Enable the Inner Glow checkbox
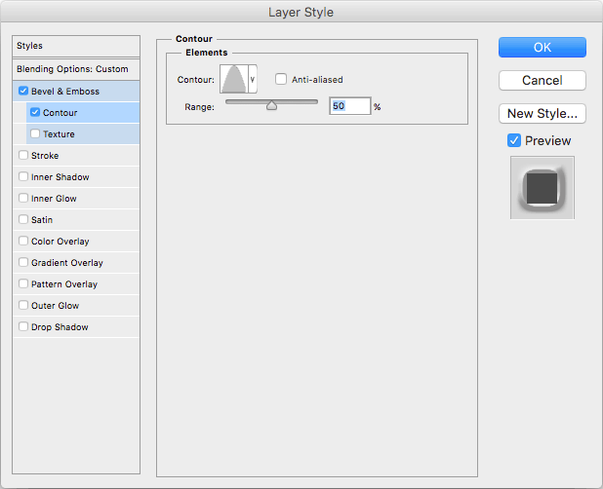The width and height of the screenshot is (603, 489). (23, 198)
